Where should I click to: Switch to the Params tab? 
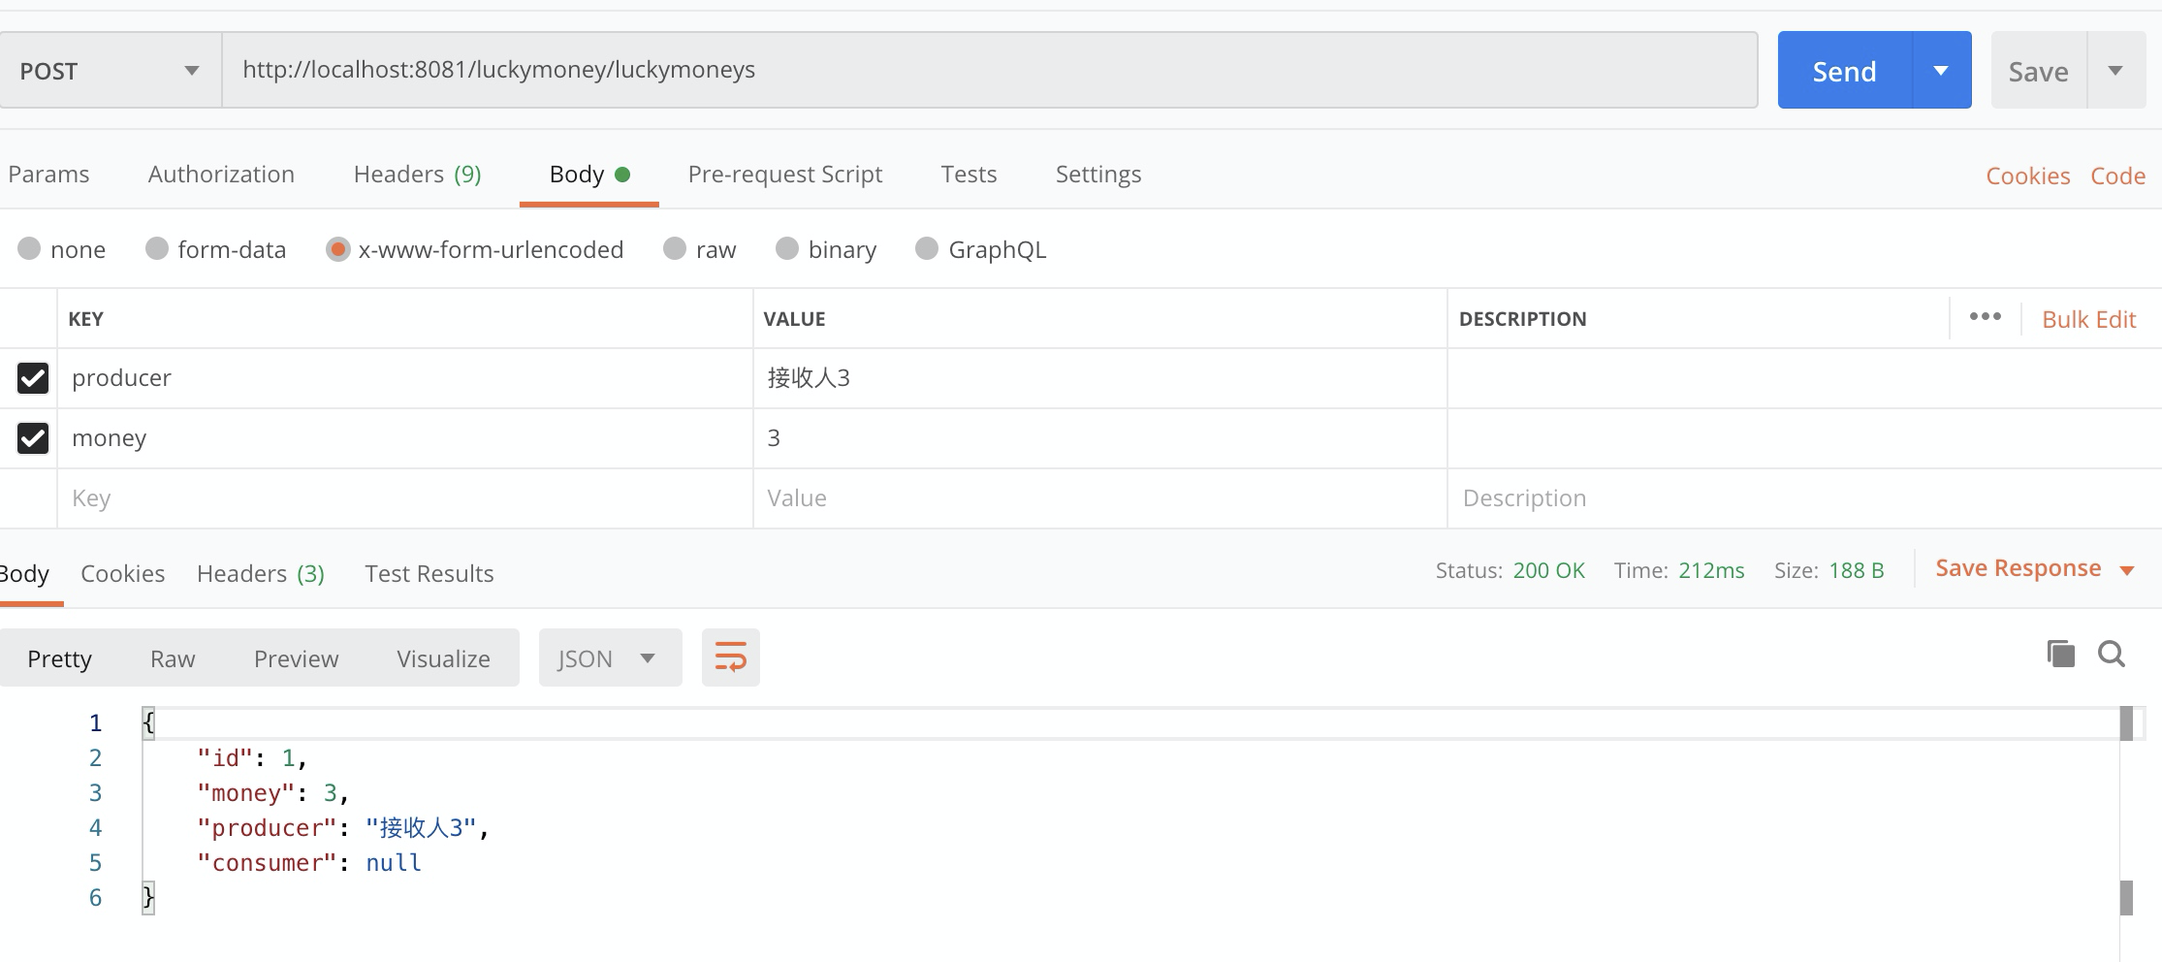[48, 175]
